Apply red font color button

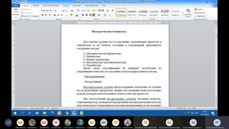pos(77,15)
